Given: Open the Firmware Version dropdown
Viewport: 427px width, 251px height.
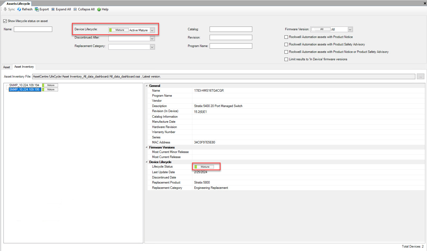Looking at the screenshot, I should tap(350, 29).
